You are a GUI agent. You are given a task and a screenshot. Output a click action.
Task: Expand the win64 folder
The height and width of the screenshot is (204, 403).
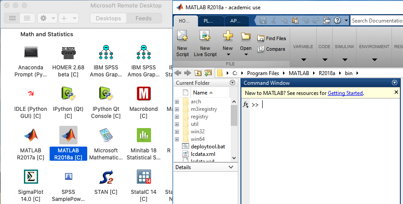pos(177,139)
